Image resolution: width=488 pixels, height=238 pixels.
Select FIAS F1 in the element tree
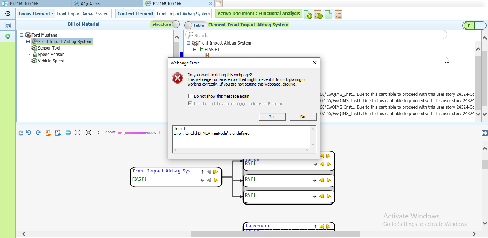click(x=212, y=50)
